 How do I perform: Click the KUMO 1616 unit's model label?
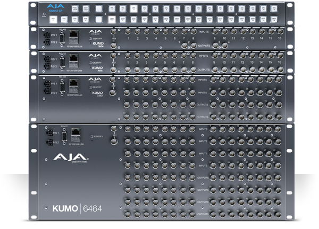(97, 69)
